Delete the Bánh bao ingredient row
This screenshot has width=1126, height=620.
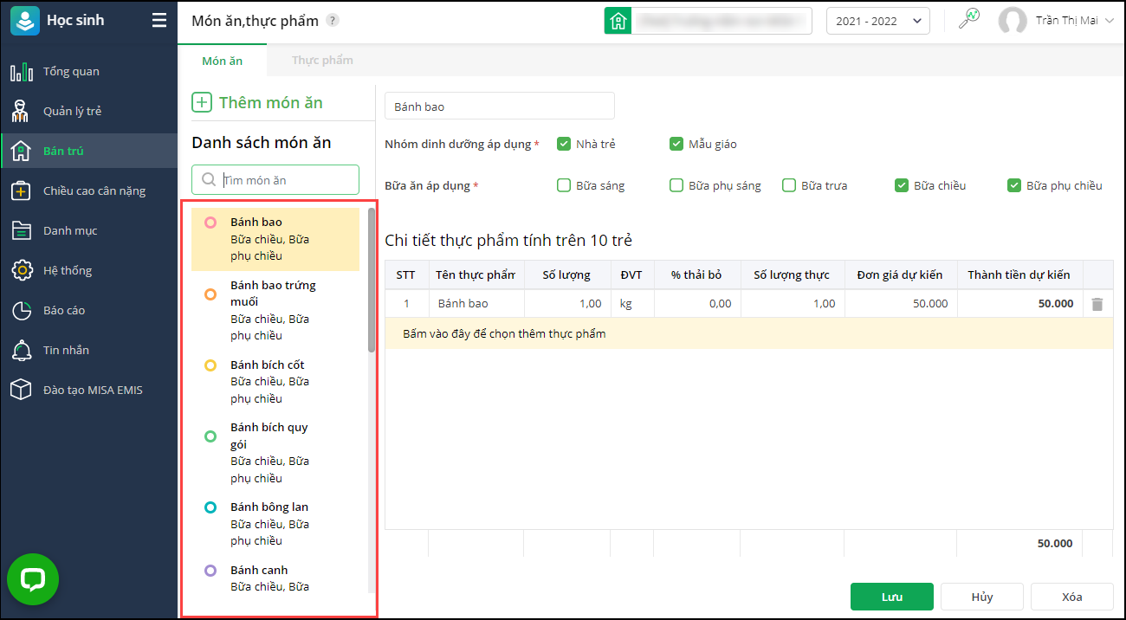1097,304
